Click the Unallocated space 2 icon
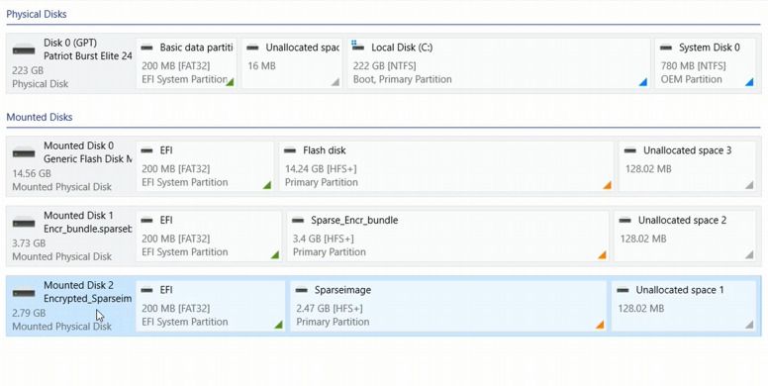 coord(624,221)
